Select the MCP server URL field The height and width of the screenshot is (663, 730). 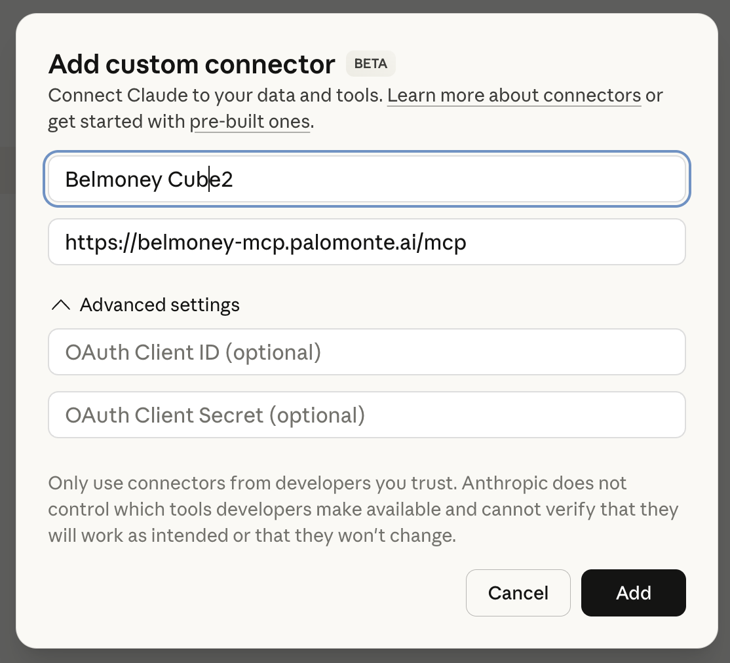[366, 242]
